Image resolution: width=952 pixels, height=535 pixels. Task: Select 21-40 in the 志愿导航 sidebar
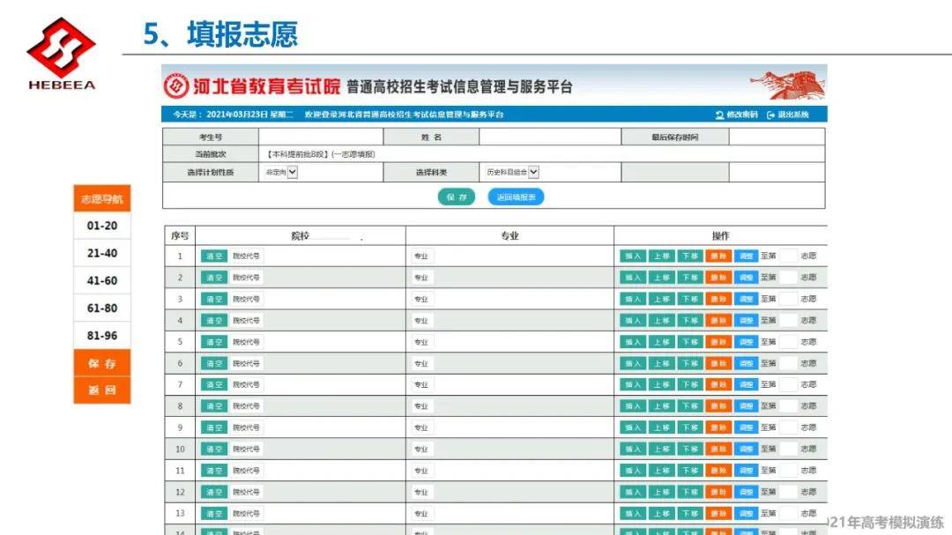coord(101,253)
